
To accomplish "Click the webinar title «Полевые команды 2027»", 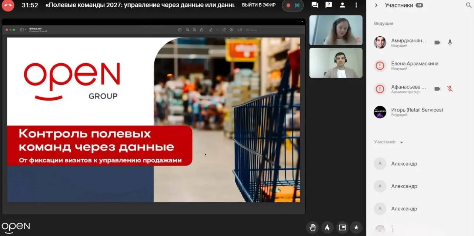I will click(140, 5).
